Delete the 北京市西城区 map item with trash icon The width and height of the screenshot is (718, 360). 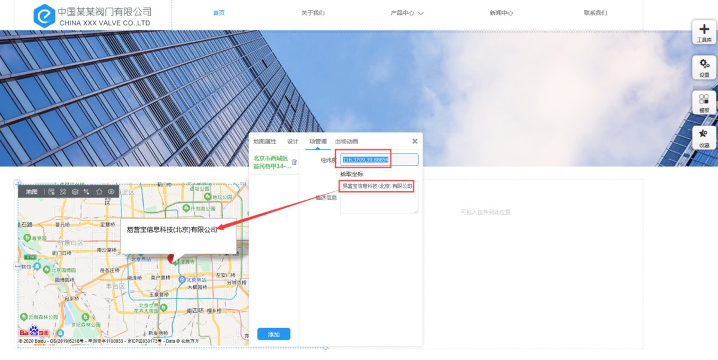pos(294,162)
